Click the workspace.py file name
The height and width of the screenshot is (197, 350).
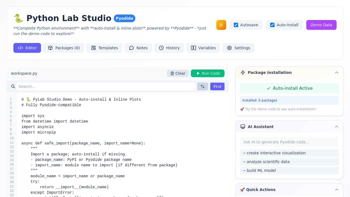(24, 73)
